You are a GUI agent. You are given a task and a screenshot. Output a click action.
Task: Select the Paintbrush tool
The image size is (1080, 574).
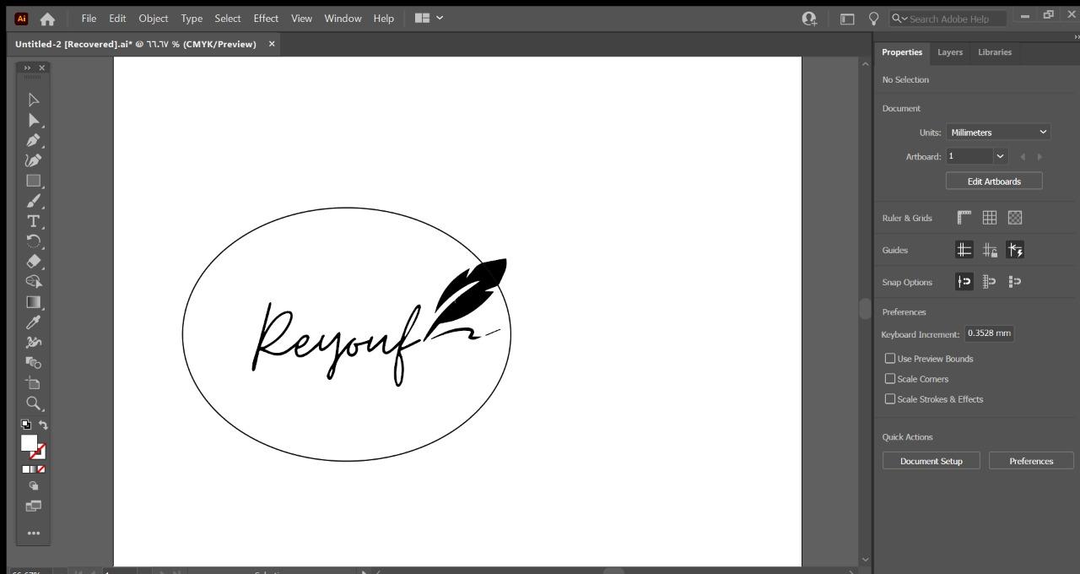pos(34,201)
